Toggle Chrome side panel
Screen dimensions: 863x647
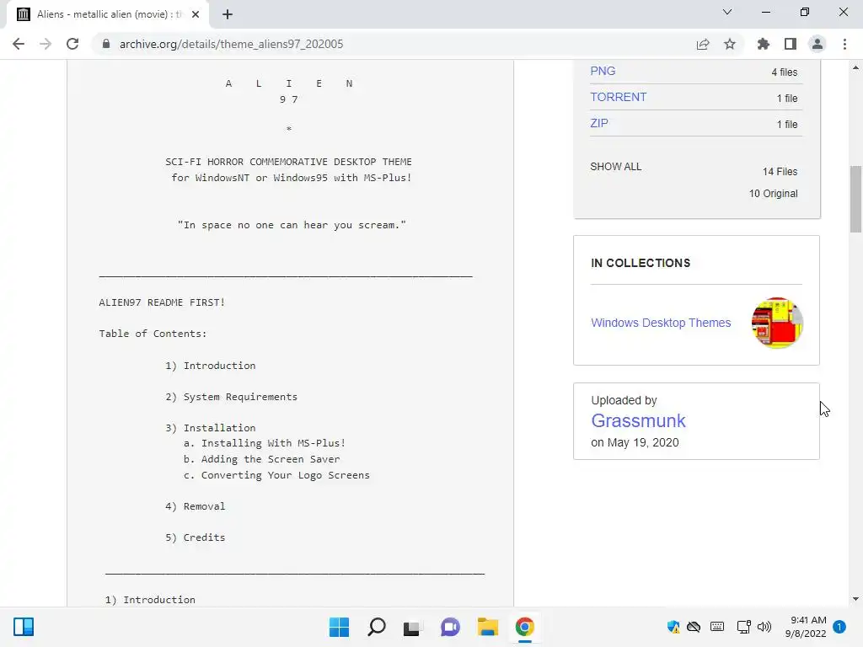(791, 44)
